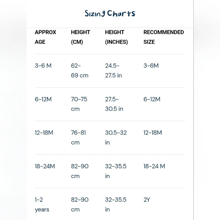This screenshot has height=220, width=220.
Task: Select the HEIGHT (INCHES) column header
Action: pyautogui.click(x=116, y=37)
